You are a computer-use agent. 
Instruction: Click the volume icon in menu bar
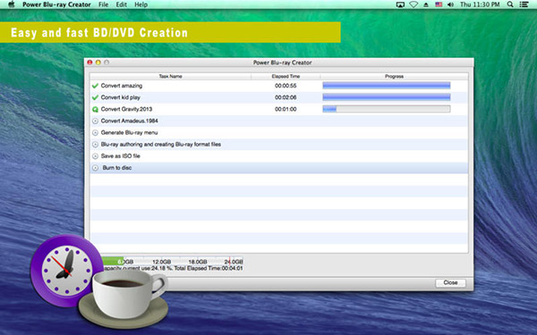(x=451, y=4)
